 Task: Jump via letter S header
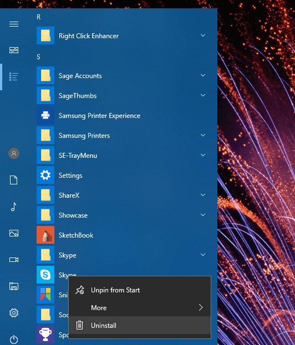pos(38,57)
